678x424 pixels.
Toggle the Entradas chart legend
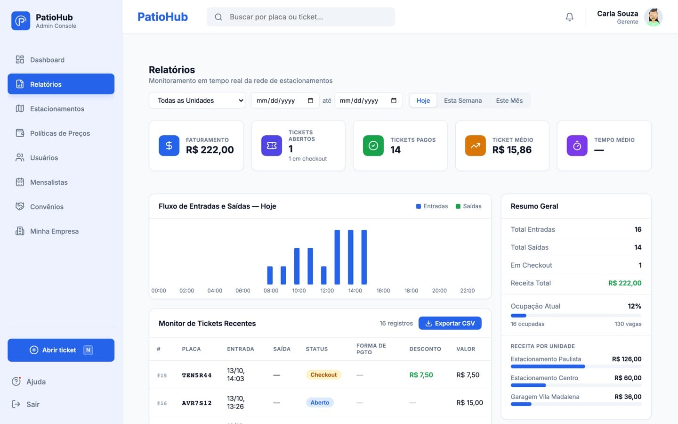point(432,206)
